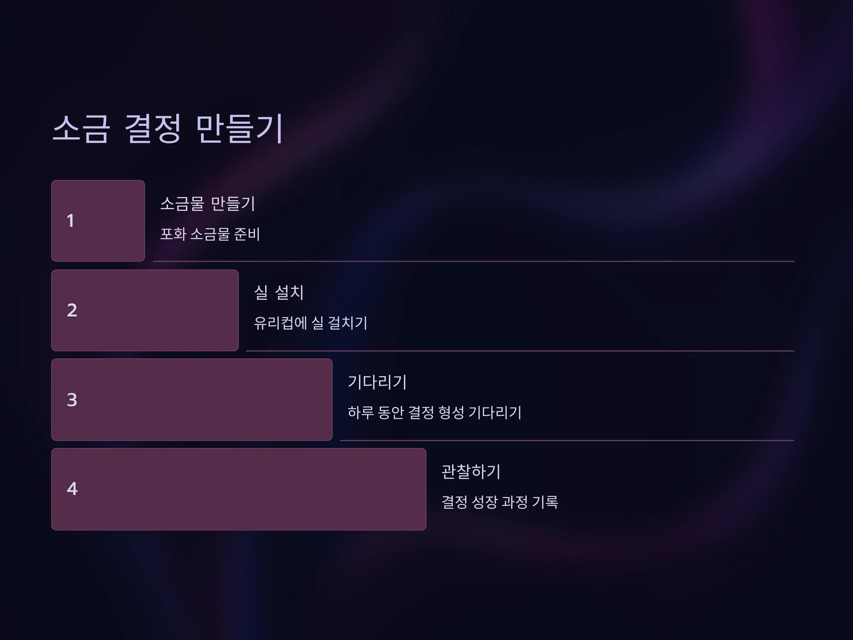Click the divider line under step 1

pos(473,261)
